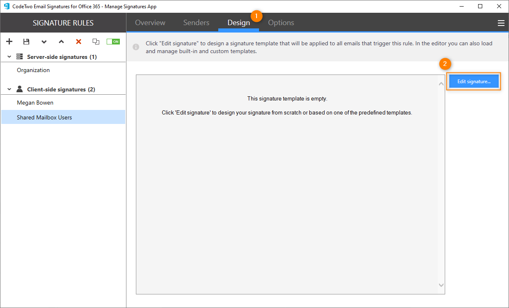The height and width of the screenshot is (308, 509).
Task: Move the selected rule down
Action: (x=44, y=41)
